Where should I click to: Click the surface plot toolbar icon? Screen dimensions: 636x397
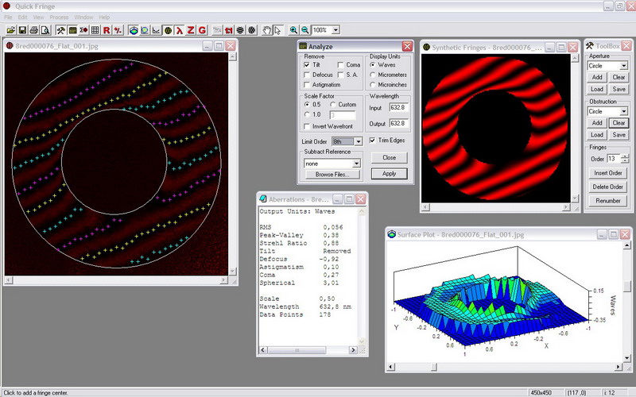(134, 30)
